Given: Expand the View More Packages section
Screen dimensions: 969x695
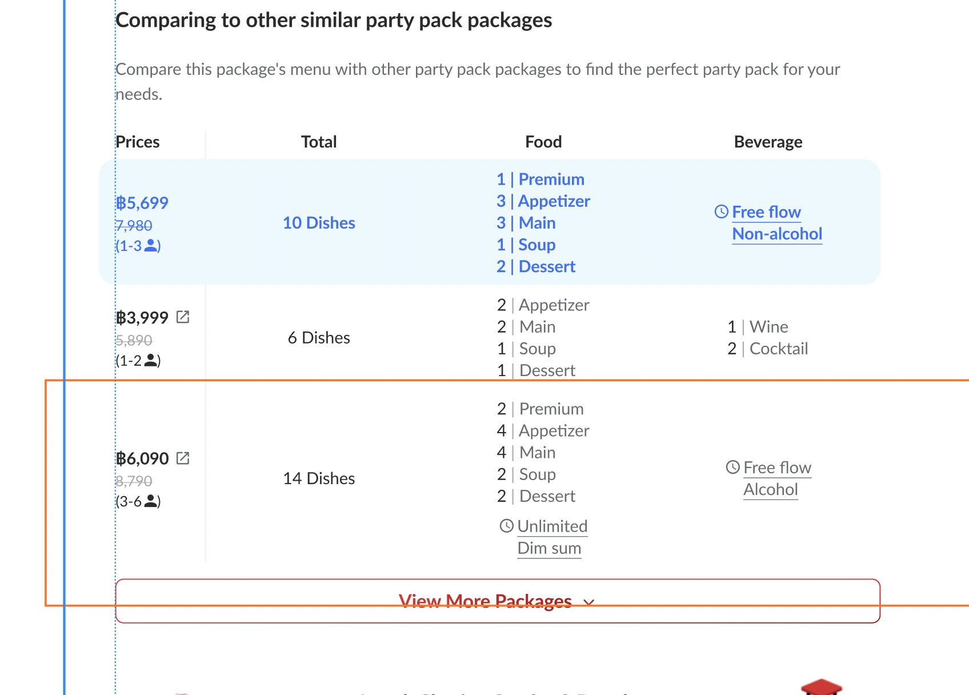Looking at the screenshot, I should pos(485,601).
